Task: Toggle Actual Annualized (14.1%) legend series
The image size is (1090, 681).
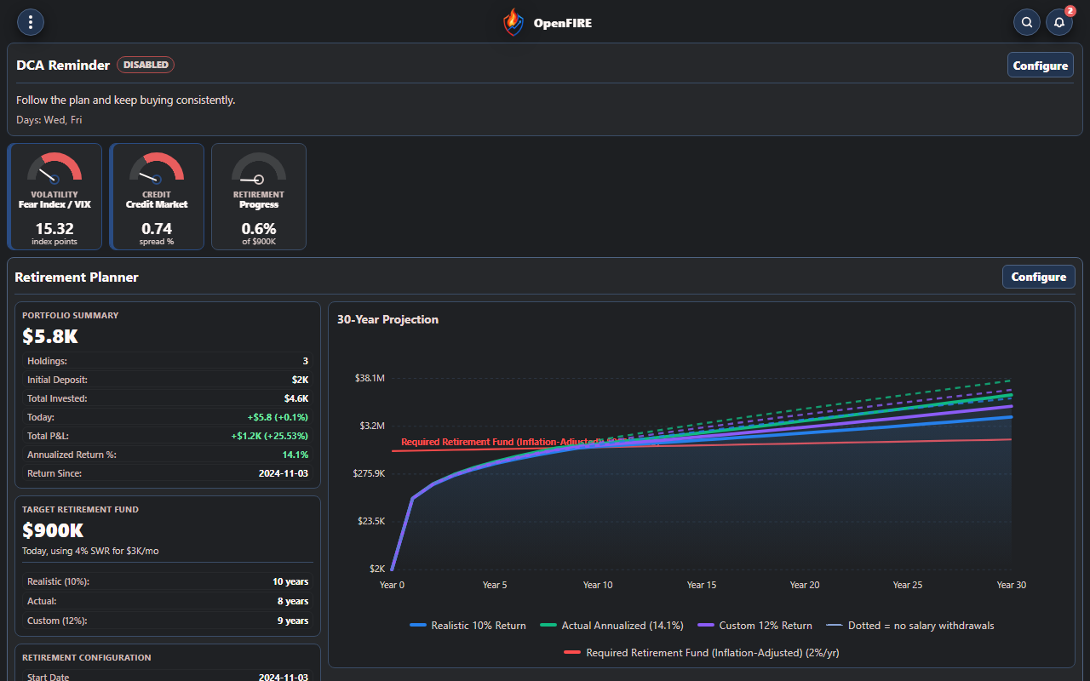Action: click(611, 626)
